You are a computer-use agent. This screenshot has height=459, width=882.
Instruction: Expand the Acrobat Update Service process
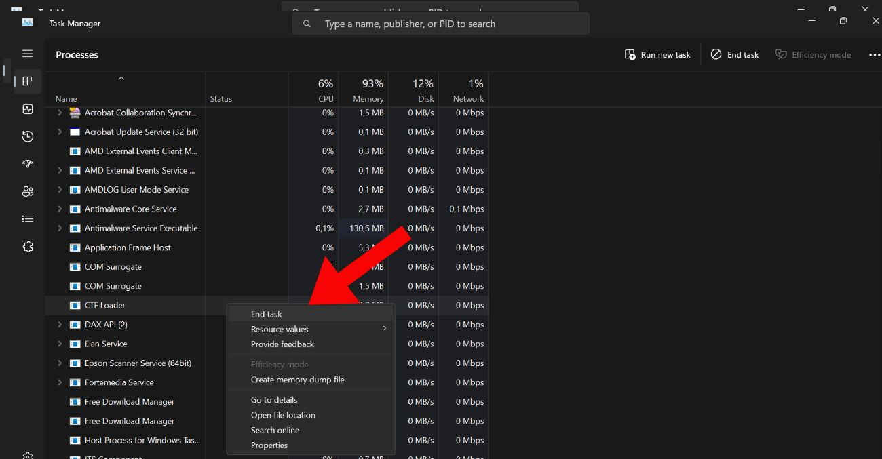pos(60,132)
